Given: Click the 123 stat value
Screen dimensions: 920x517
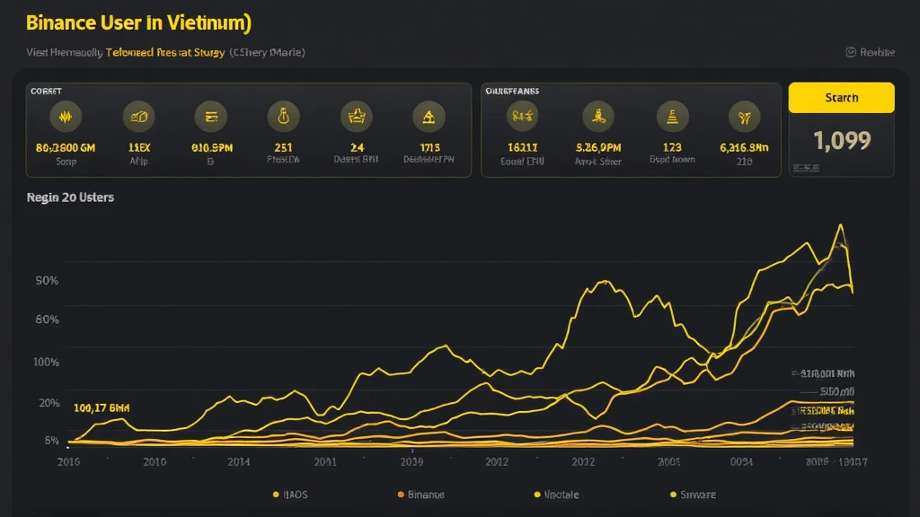Looking at the screenshot, I should [672, 148].
